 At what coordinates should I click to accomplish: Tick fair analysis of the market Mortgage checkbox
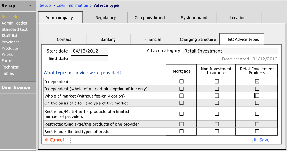[x=182, y=103]
